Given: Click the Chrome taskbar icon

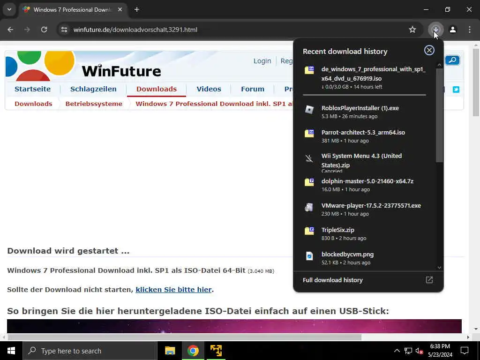Looking at the screenshot, I should [193, 351].
